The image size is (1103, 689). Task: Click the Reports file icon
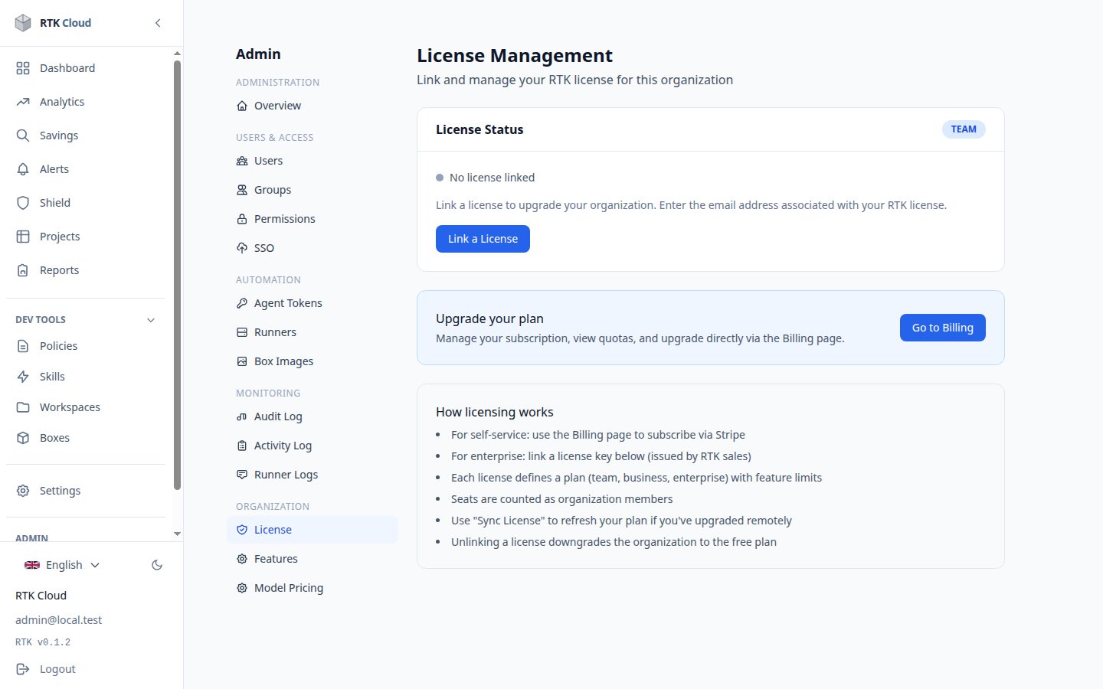[23, 270]
